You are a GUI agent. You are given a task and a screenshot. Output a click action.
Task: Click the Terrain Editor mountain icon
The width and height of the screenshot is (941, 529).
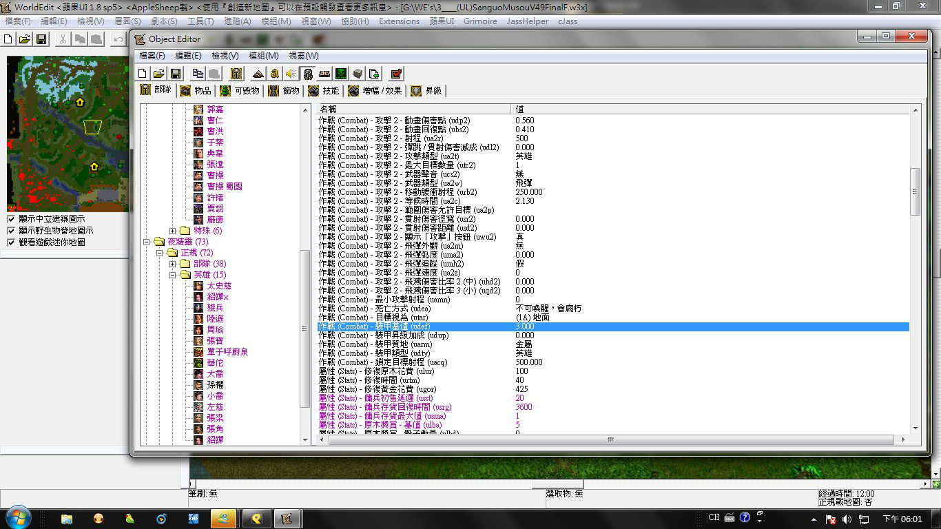[x=258, y=74]
